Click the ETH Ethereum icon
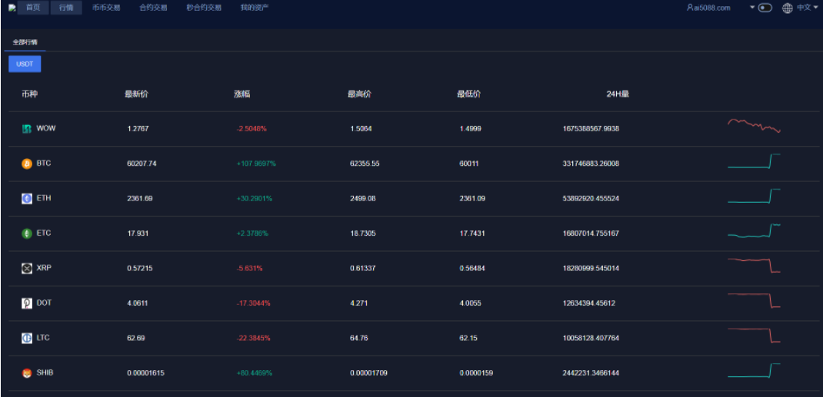This screenshot has height=397, width=823. [x=27, y=198]
